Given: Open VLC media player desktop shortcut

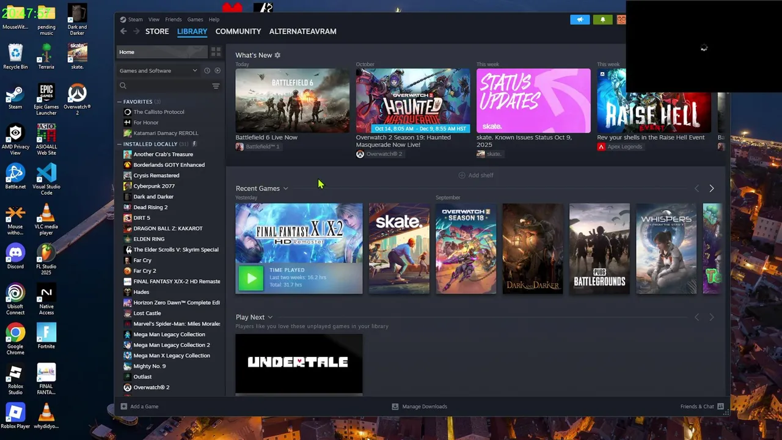Looking at the screenshot, I should point(46,220).
